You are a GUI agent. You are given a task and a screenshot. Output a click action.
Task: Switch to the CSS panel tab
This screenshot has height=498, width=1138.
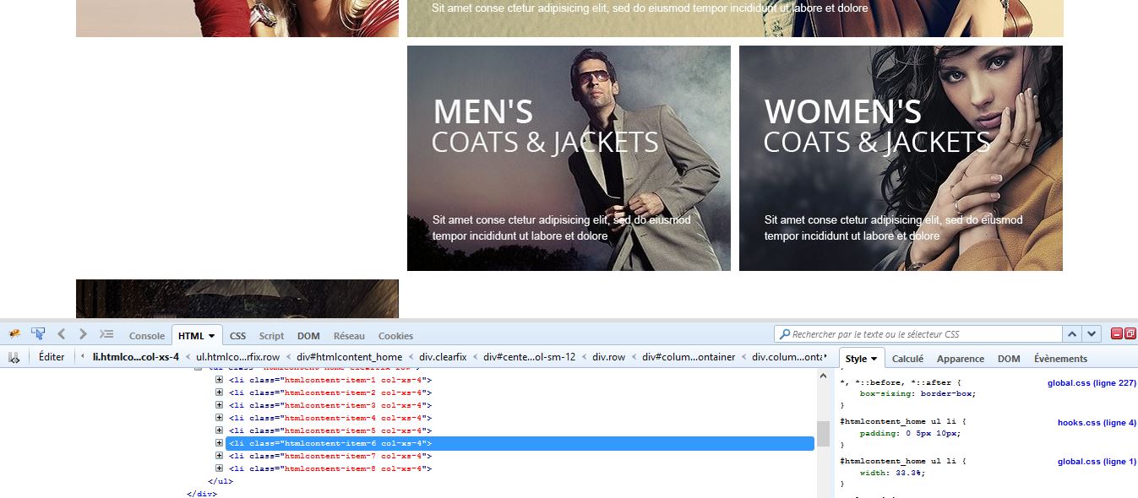tap(237, 336)
